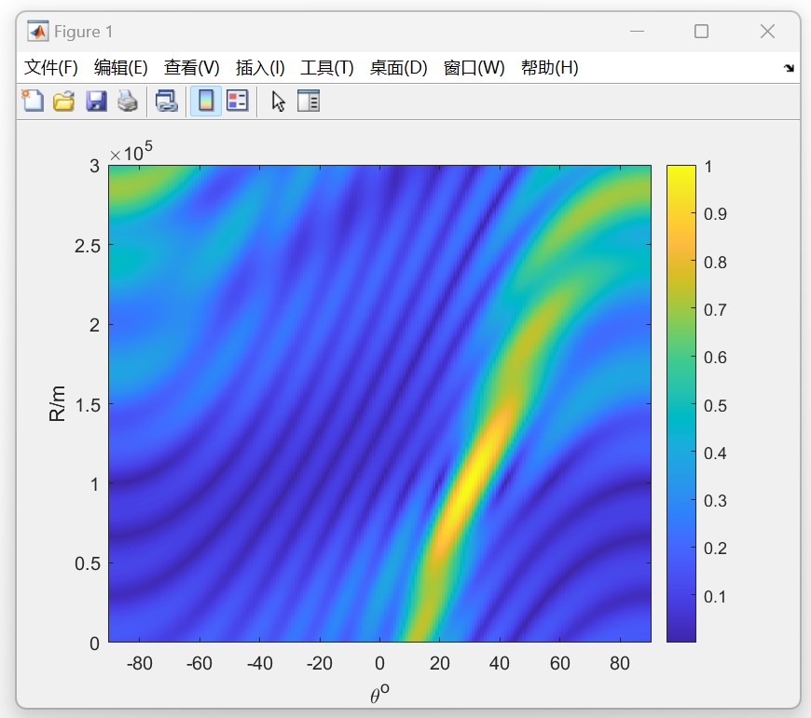Click the θ° x-axis label
The height and width of the screenshot is (718, 811).
379,694
